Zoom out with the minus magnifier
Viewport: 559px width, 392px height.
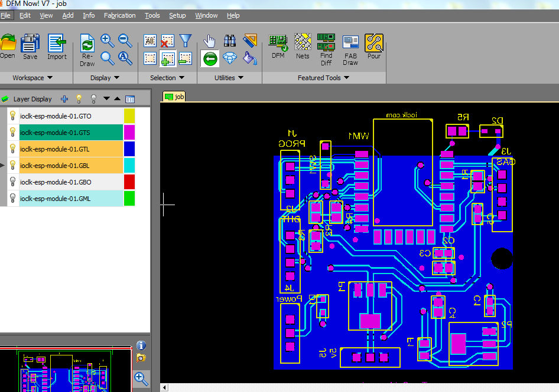click(125, 41)
